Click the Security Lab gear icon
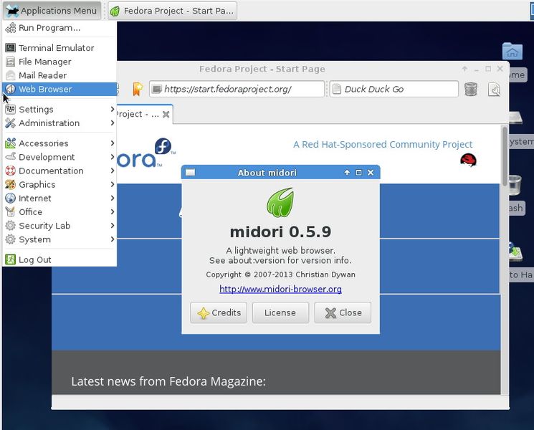 (11, 225)
